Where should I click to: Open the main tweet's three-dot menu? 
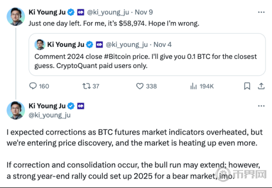click(x=261, y=106)
